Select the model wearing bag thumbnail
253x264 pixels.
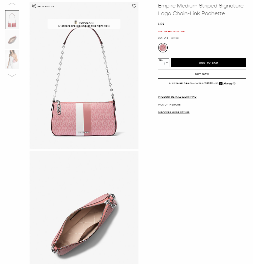click(12, 59)
